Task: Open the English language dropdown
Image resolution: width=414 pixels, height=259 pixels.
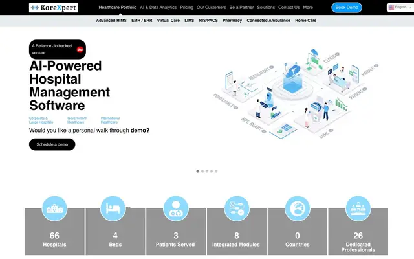Action: coord(400,7)
